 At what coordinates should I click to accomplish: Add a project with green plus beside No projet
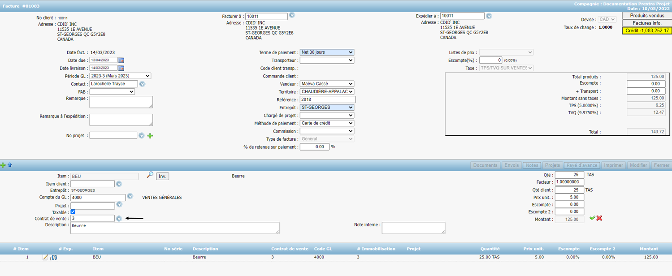(x=150, y=136)
